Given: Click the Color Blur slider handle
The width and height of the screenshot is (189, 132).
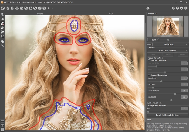Looking at the screenshot, I should [x=153, y=88].
